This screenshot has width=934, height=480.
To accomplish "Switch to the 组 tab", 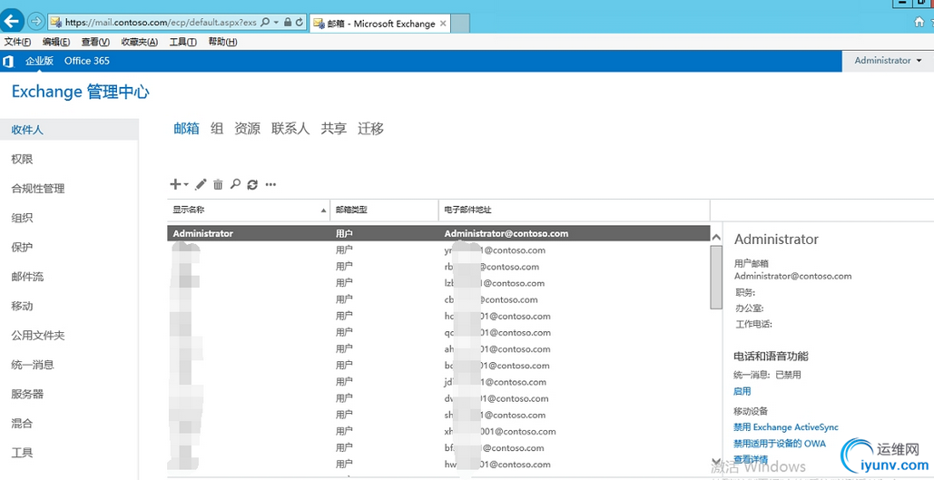I will click(217, 128).
